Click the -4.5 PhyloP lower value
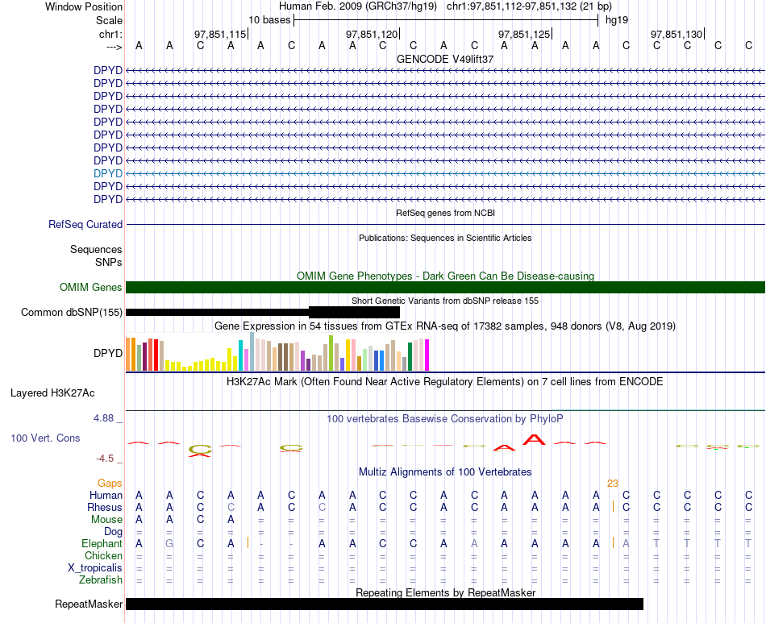Viewport: 766px width, 623px height. pyautogui.click(x=105, y=459)
